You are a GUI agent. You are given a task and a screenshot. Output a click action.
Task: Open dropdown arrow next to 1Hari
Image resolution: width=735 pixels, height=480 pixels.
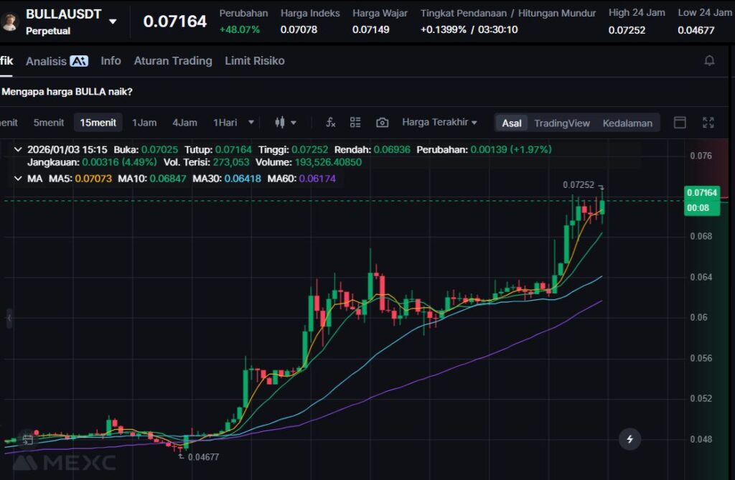click(x=251, y=123)
